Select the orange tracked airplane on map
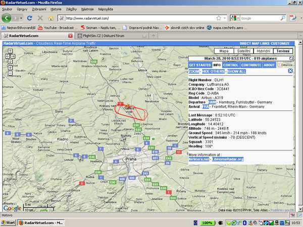The width and height of the screenshot is (303, 227). [128, 106]
